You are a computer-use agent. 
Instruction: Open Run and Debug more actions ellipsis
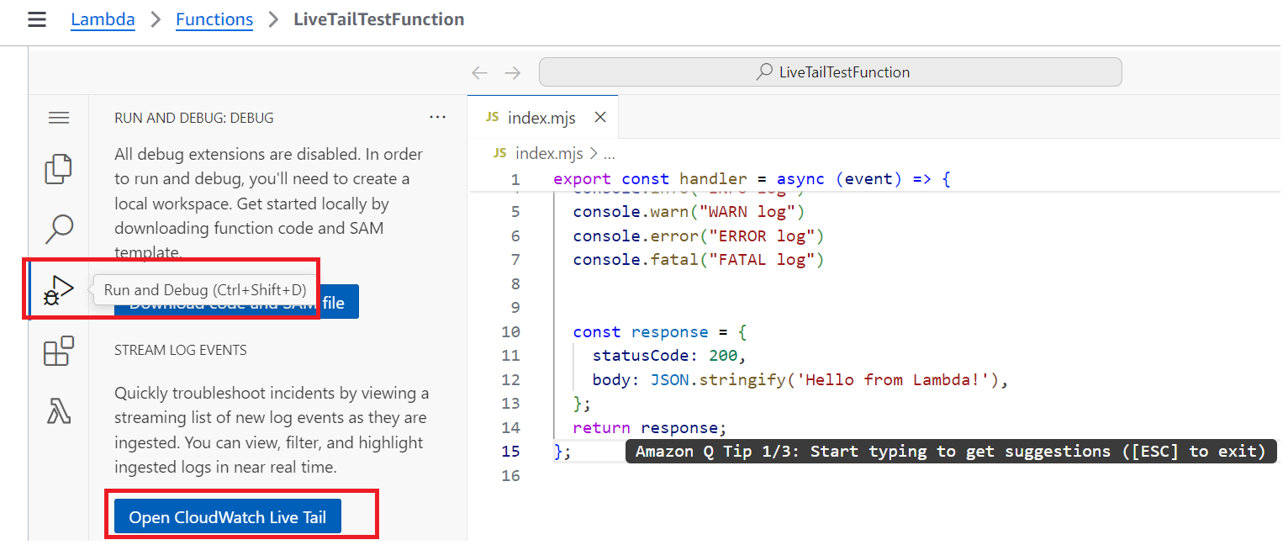(x=437, y=118)
